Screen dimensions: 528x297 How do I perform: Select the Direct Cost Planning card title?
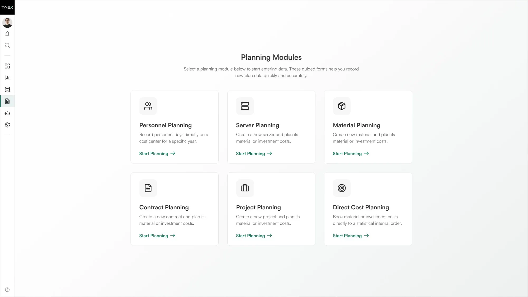tap(361, 208)
